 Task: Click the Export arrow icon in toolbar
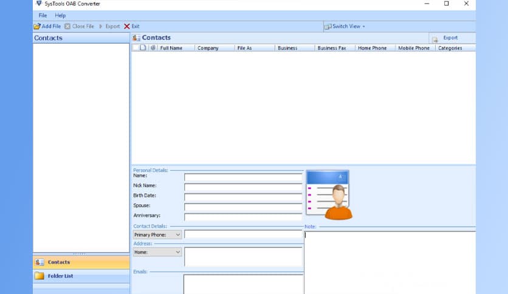[101, 27]
